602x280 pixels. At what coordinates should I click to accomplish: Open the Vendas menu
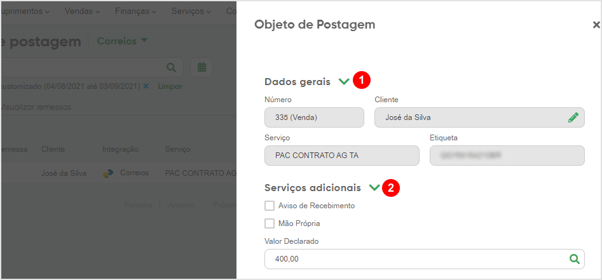pos(82,11)
